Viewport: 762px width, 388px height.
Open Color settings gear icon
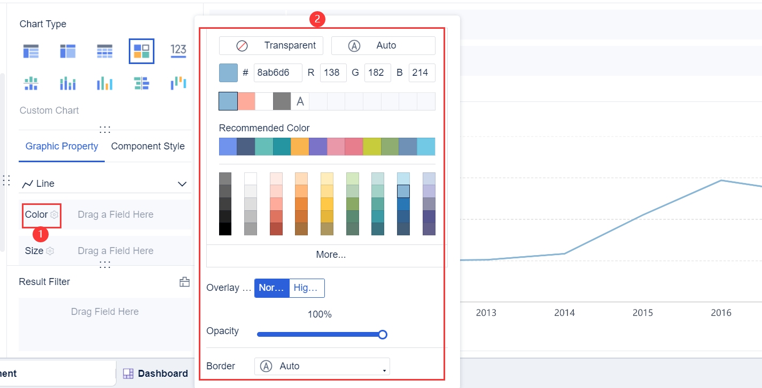pyautogui.click(x=54, y=215)
